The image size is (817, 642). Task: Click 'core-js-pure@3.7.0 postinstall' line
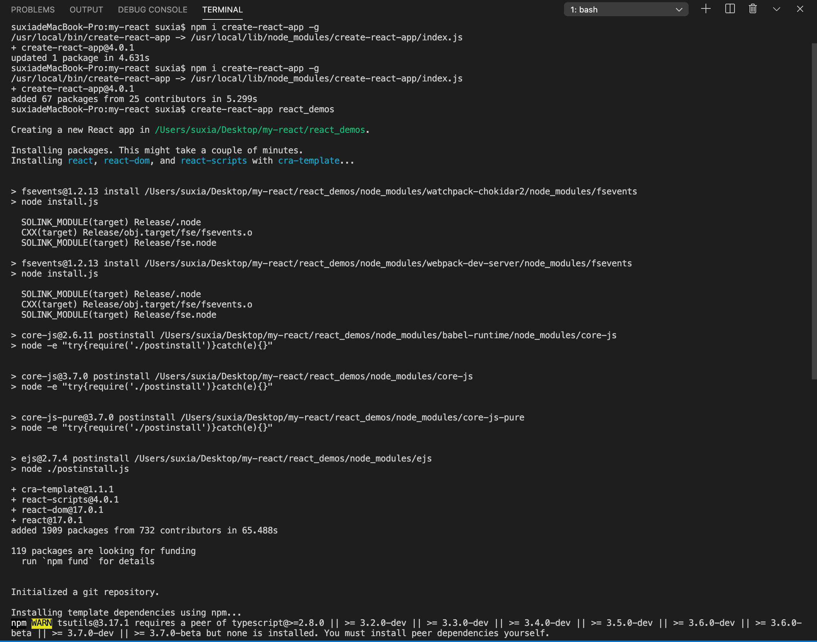click(x=267, y=417)
